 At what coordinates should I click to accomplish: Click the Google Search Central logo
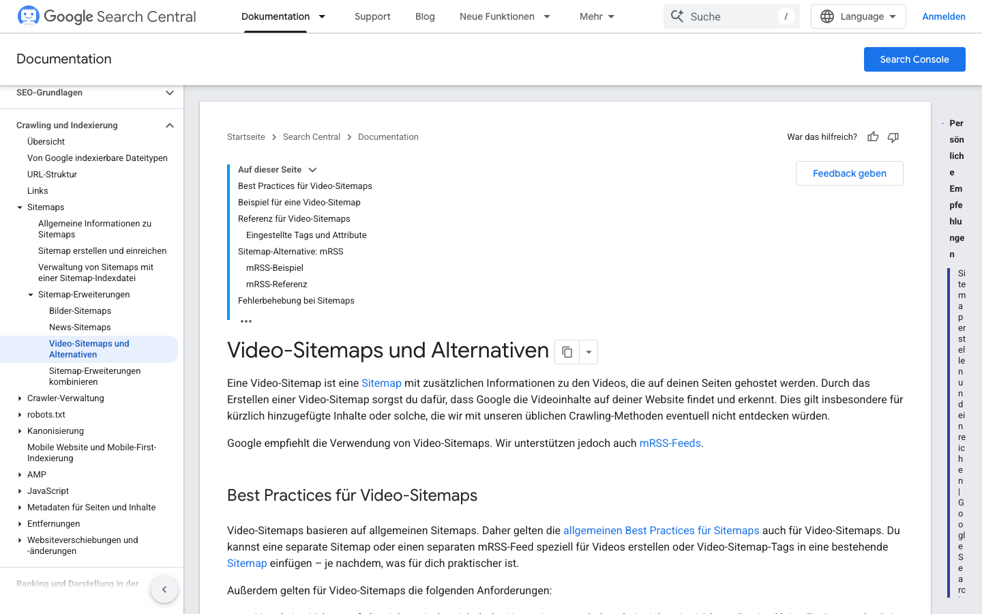click(106, 16)
